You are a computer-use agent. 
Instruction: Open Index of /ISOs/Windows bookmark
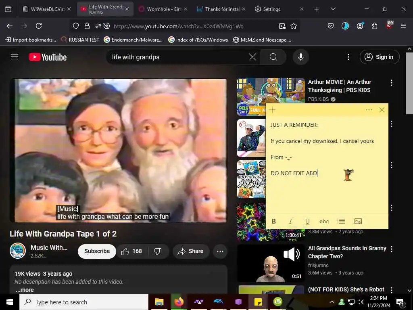point(198,40)
